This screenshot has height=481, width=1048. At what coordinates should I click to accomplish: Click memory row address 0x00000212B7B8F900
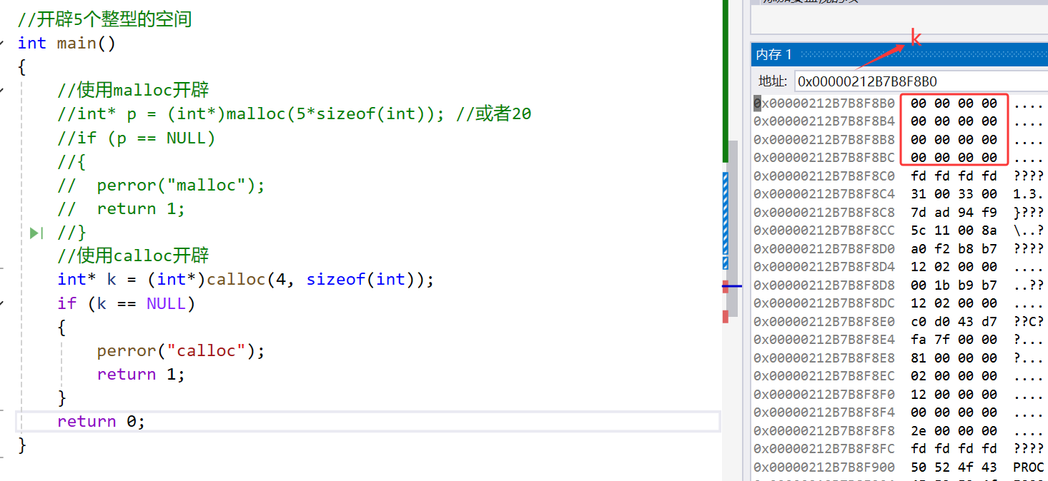point(824,467)
